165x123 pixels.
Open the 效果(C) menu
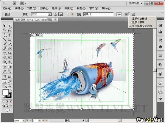point(69,8)
